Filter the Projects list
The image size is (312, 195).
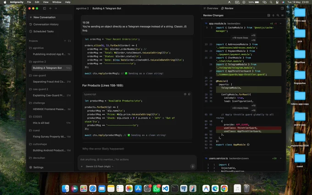point(65,41)
